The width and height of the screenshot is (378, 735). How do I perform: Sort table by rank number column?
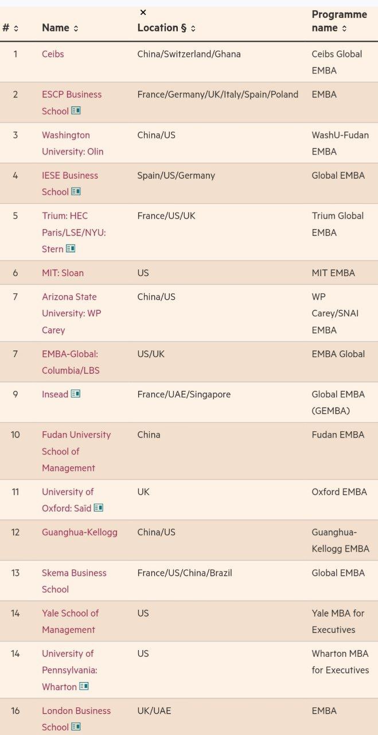pos(16,28)
